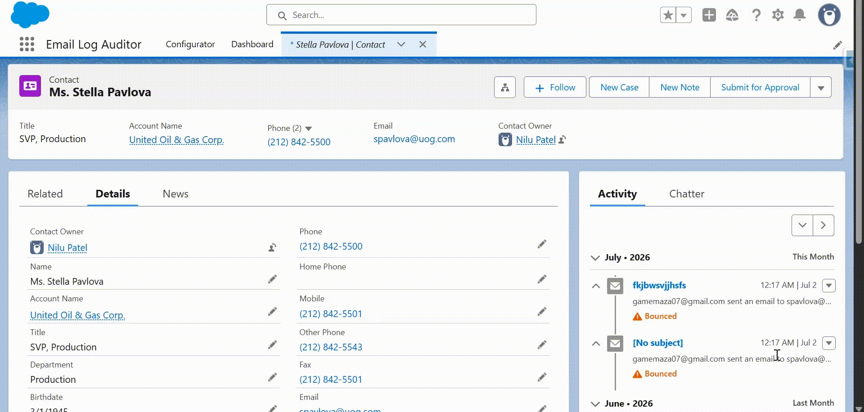864x412 pixels.
Task: Show more actions dropdown beside Submit for Approval
Action: [x=821, y=87]
